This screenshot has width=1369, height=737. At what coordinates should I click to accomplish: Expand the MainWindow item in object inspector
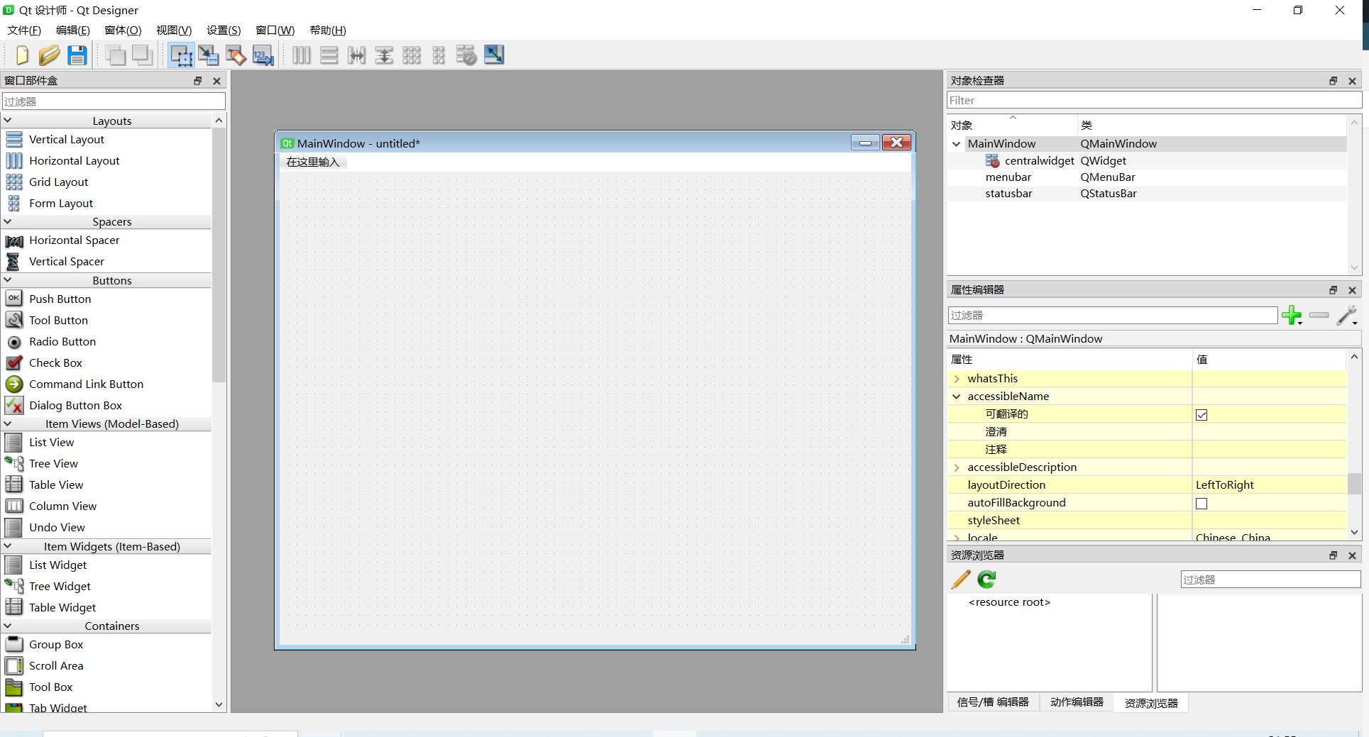coord(956,143)
